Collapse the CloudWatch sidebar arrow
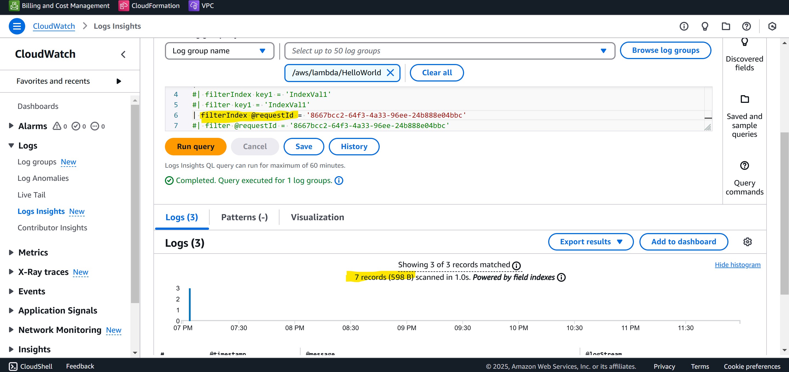789x372 pixels. click(123, 54)
